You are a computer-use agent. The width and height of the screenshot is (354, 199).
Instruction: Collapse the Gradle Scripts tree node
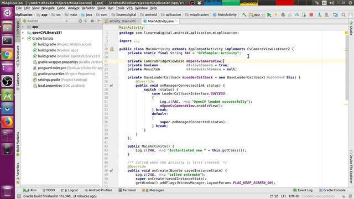(23, 38)
